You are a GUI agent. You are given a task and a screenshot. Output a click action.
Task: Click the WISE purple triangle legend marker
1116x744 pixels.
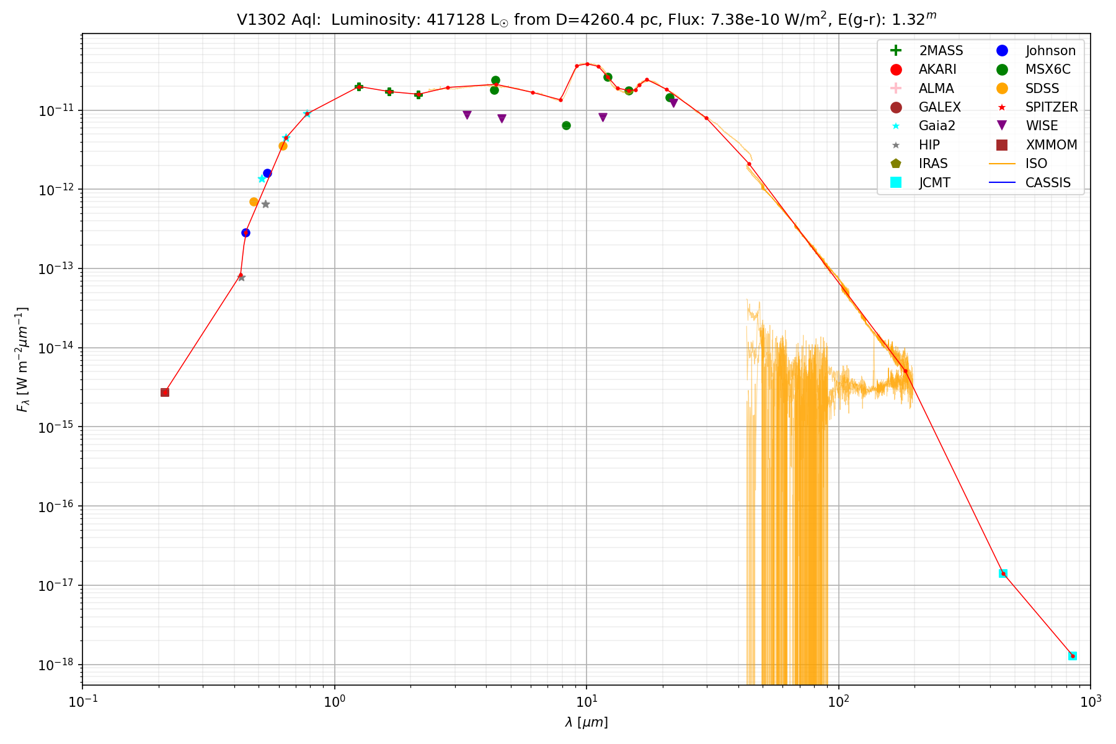tap(1002, 126)
